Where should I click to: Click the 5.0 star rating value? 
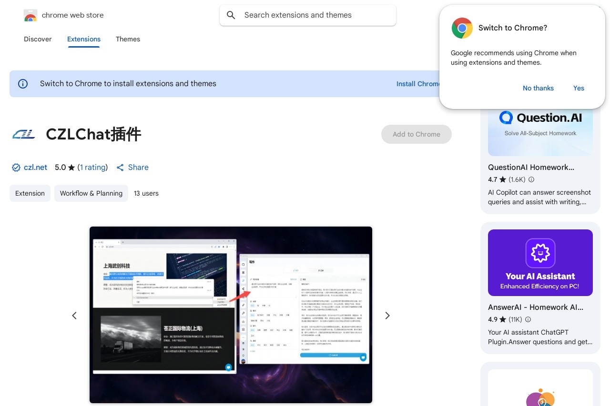[x=60, y=168]
